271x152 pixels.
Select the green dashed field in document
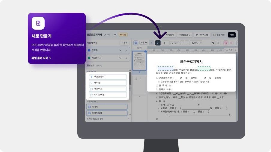[x=204, y=69]
